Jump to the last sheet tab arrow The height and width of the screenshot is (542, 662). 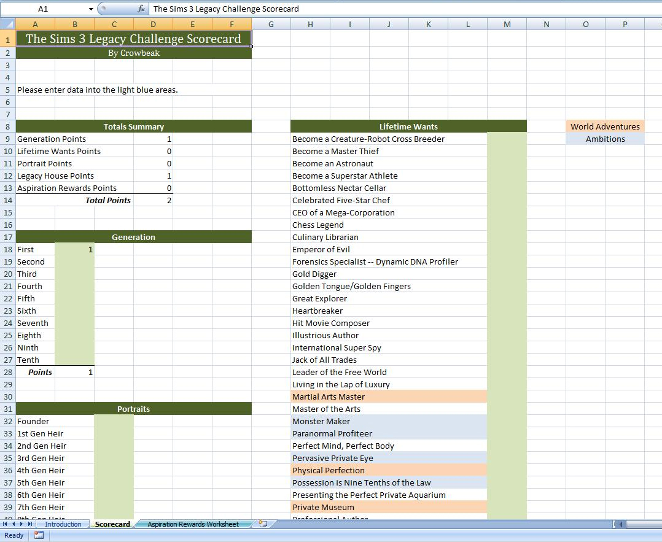pos(30,524)
